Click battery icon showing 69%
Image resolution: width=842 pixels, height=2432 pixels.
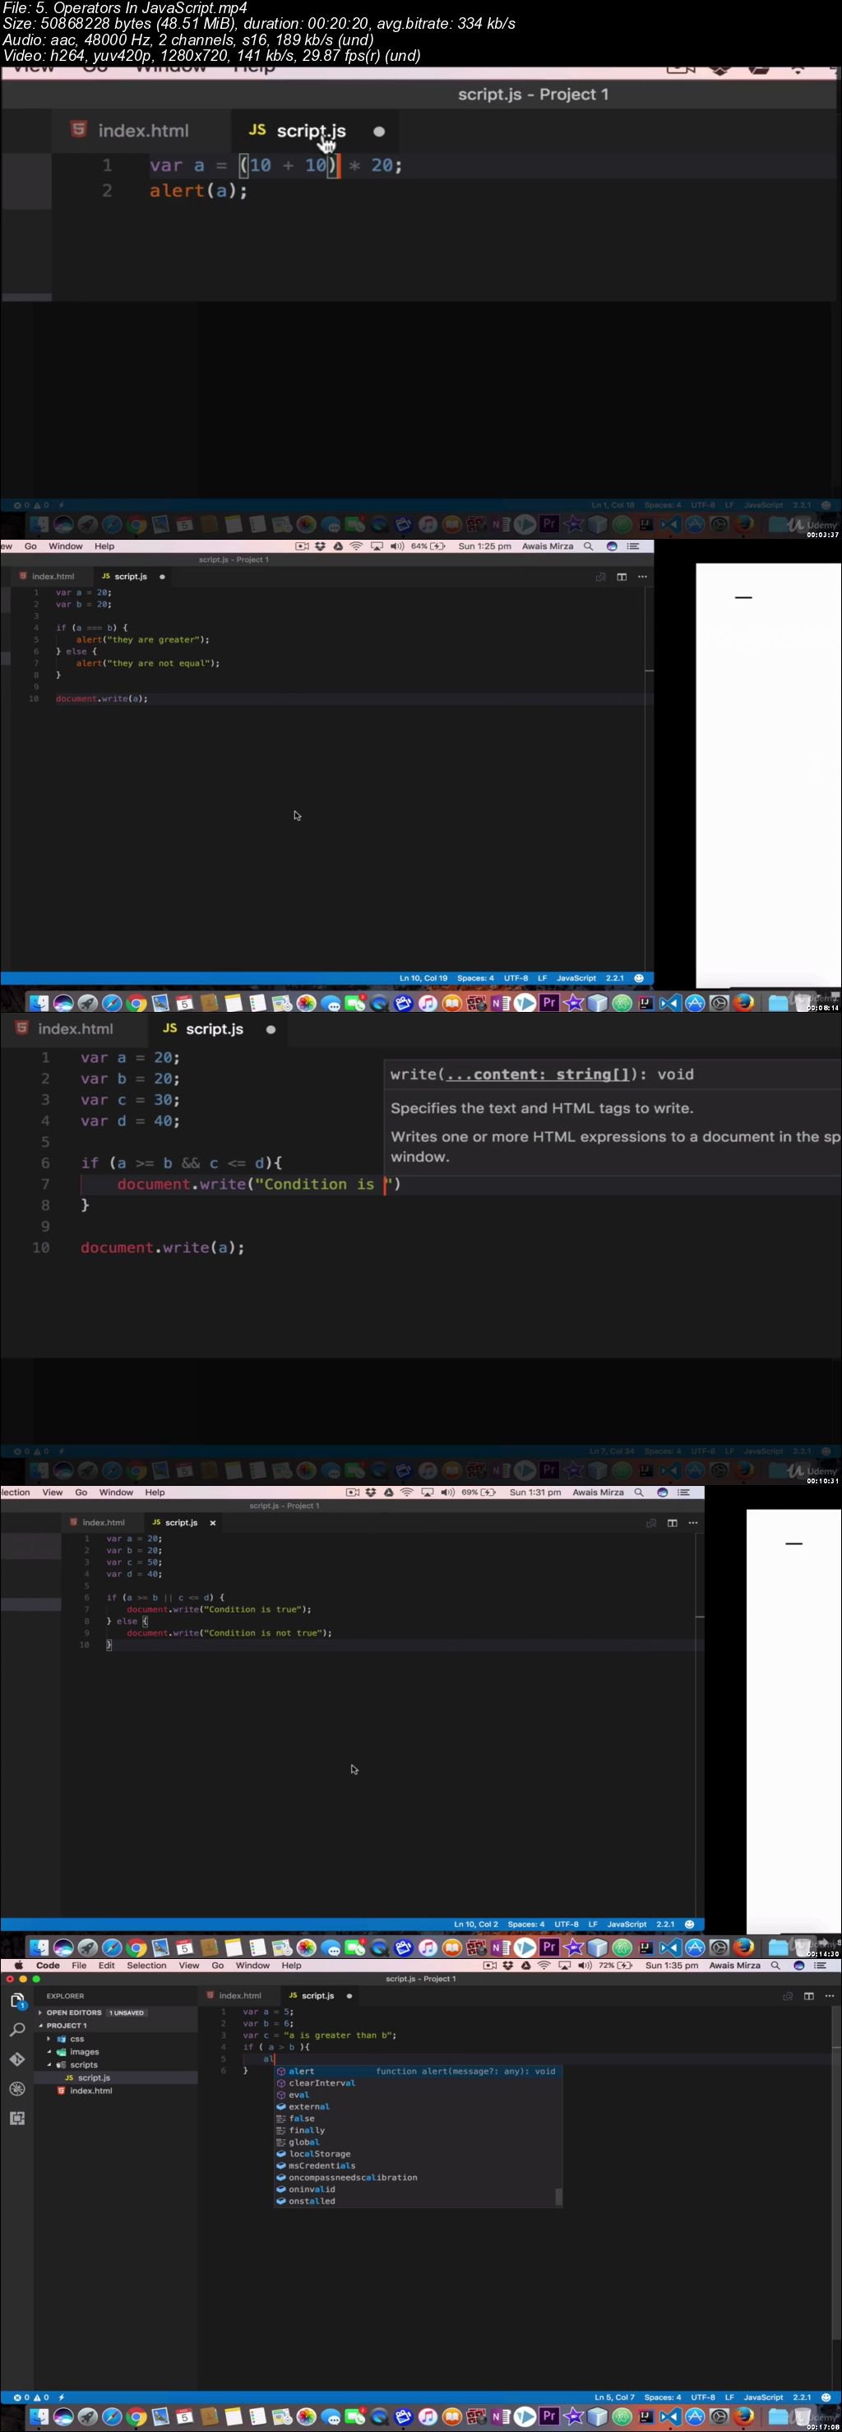[x=488, y=1492]
